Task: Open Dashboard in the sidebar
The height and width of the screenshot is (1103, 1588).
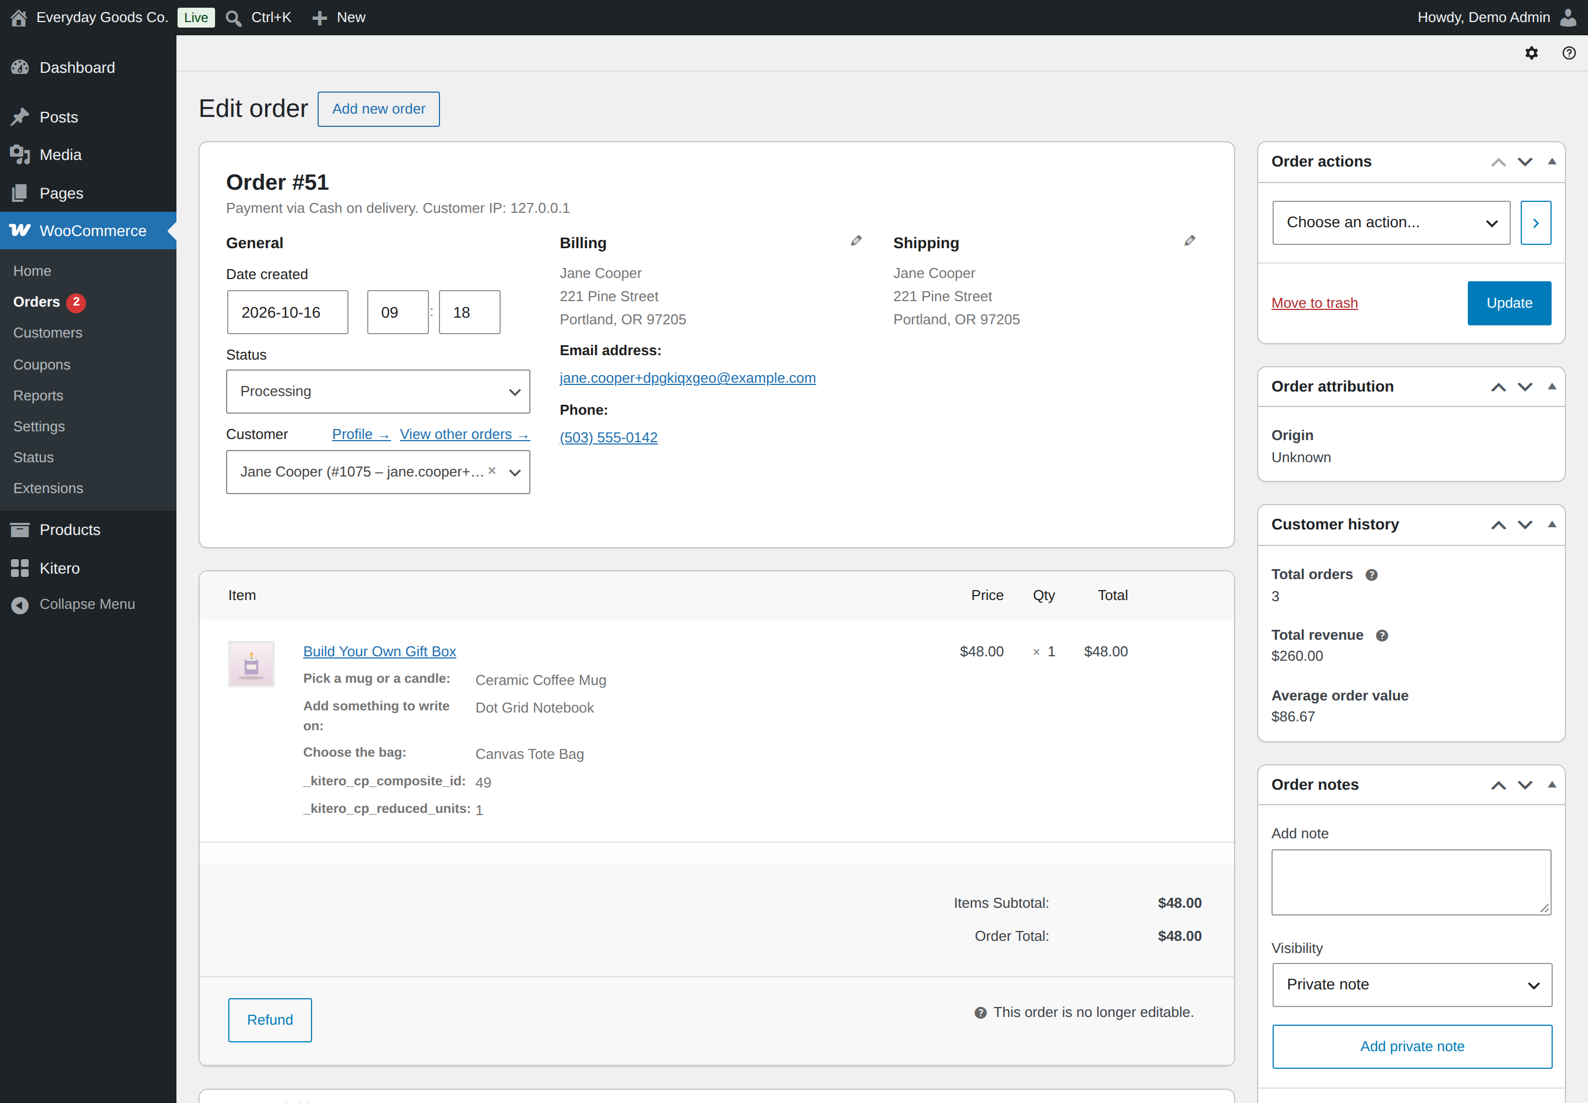Action: [x=88, y=68]
